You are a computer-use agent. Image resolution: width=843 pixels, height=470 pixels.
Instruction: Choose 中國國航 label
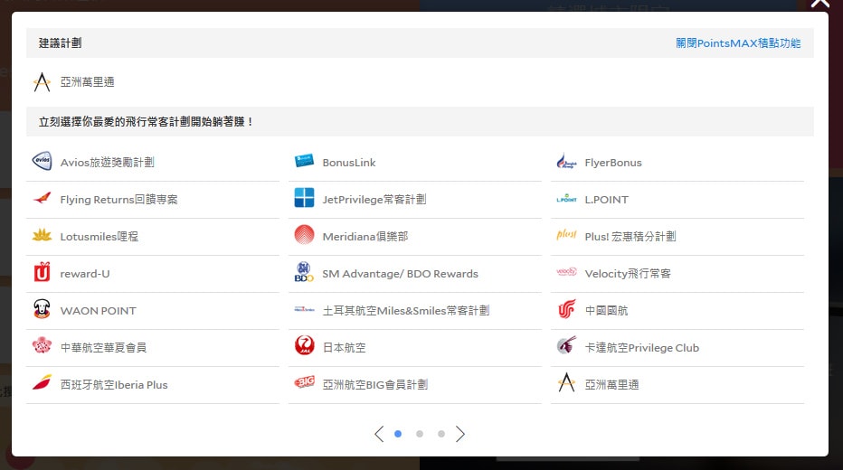tap(606, 310)
